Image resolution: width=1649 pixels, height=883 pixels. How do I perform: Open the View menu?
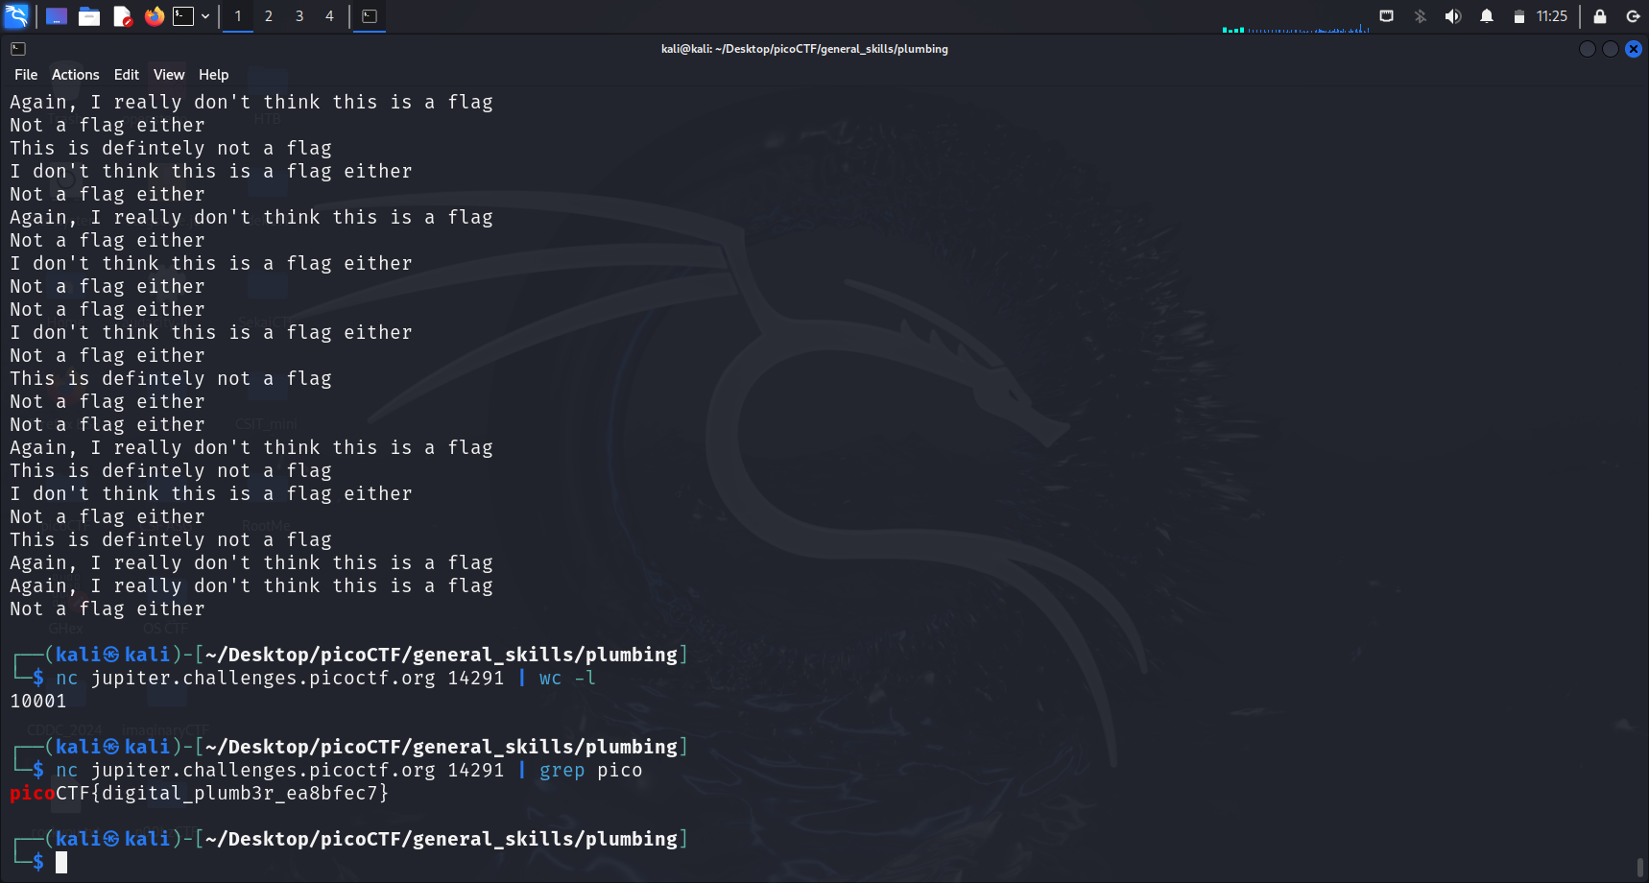pyautogui.click(x=169, y=75)
